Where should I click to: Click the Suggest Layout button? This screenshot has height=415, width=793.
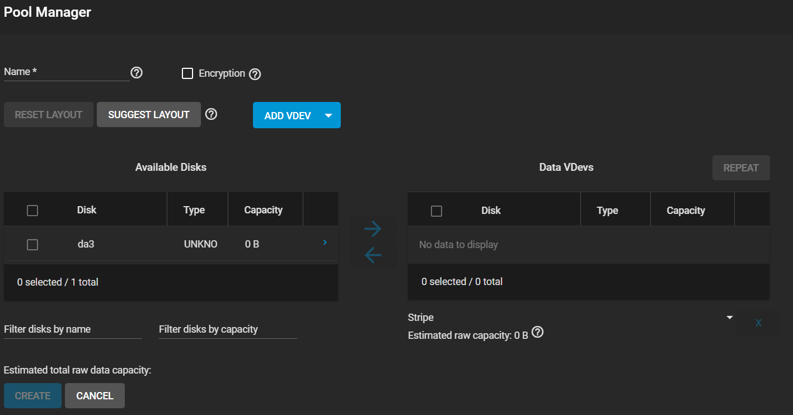tap(149, 115)
